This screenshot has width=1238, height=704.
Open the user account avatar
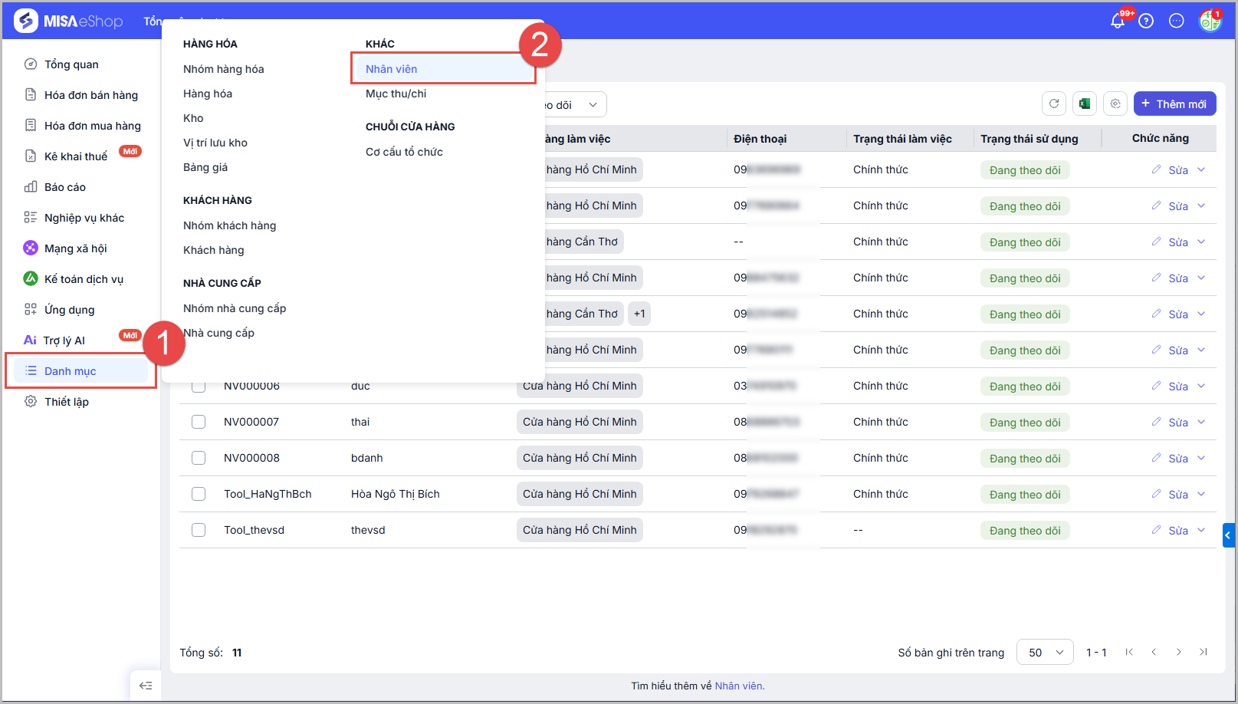click(x=1210, y=21)
